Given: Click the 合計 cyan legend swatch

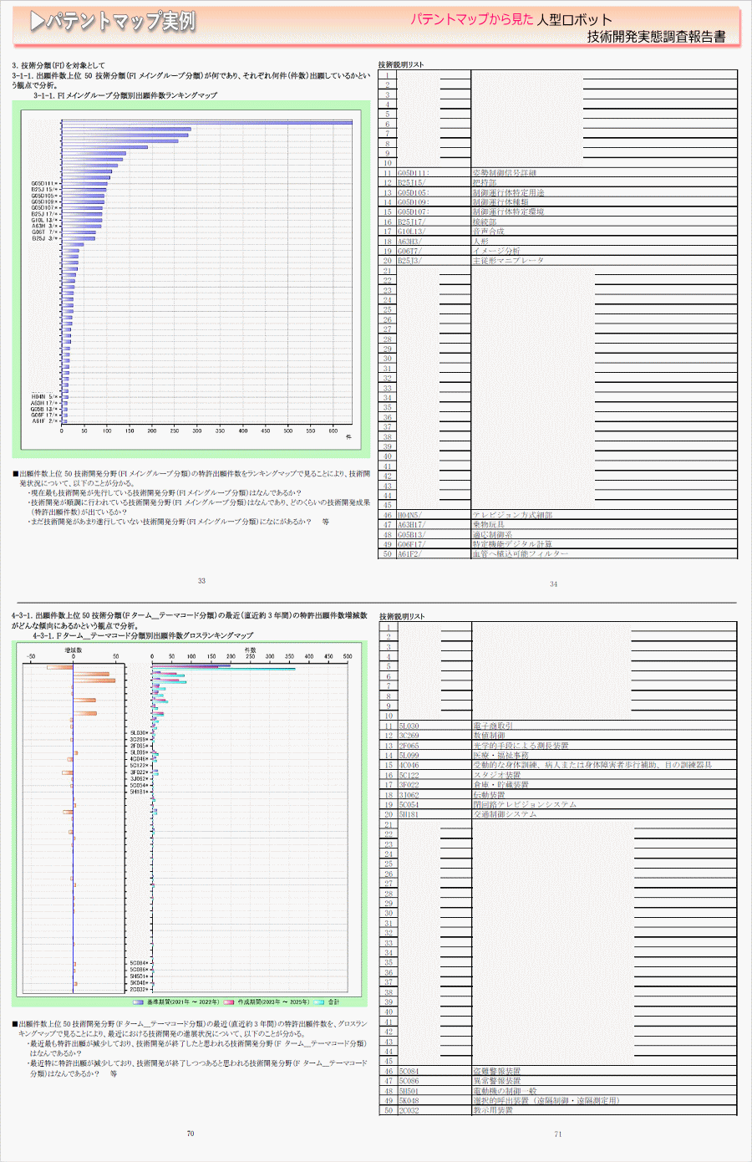Looking at the screenshot, I should 319,1001.
